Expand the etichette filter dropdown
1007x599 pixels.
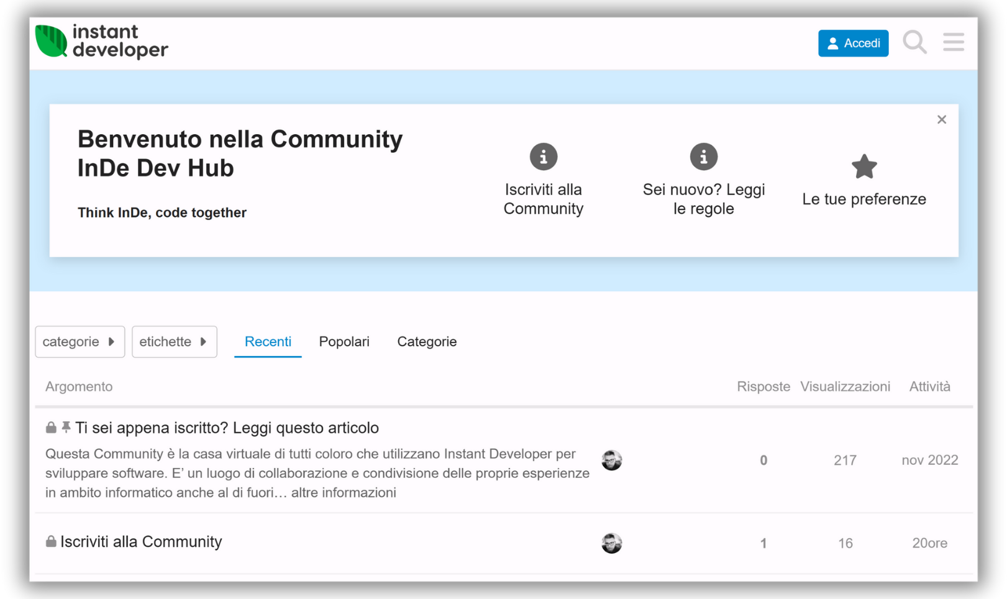174,342
